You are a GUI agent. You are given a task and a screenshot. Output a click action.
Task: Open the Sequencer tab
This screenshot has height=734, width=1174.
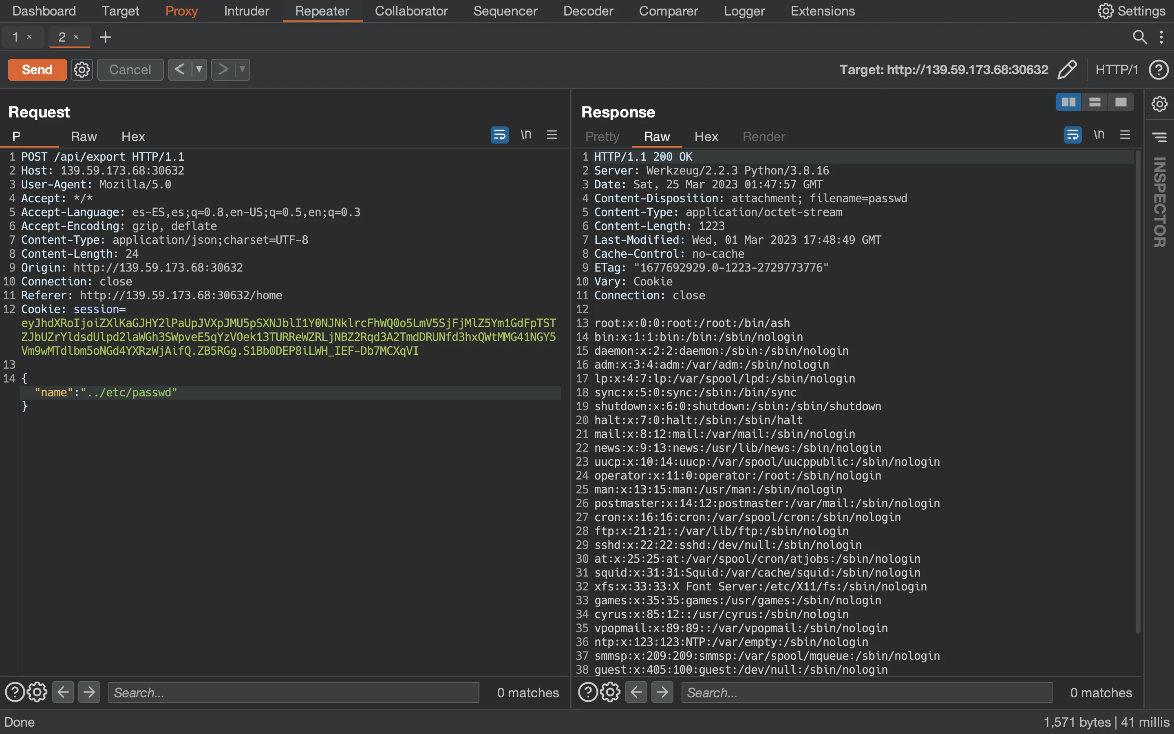pyautogui.click(x=505, y=11)
